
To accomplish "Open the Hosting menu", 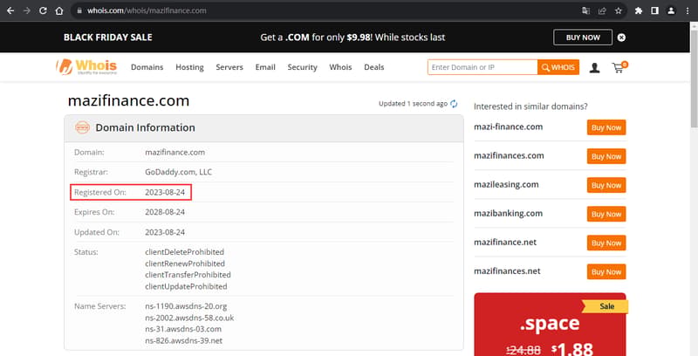I will pyautogui.click(x=189, y=67).
